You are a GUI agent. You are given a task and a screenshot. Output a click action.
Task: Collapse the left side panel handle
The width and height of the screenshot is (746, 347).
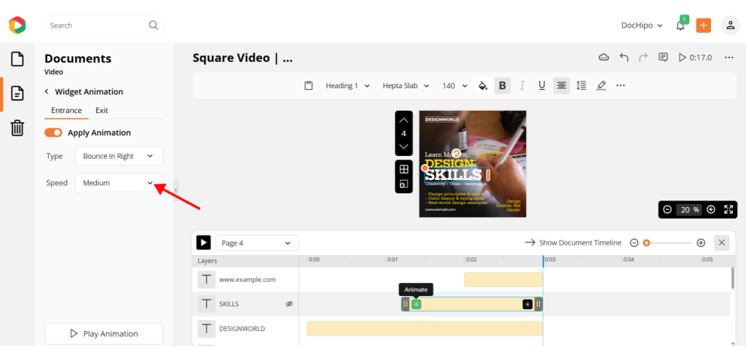coord(176,190)
